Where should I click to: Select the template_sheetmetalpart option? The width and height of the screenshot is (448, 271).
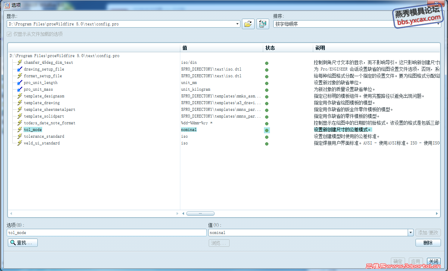(50, 109)
